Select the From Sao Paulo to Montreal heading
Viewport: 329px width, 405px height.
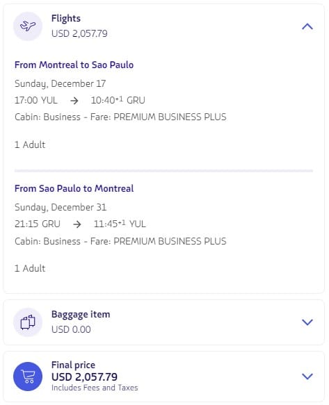(74, 188)
